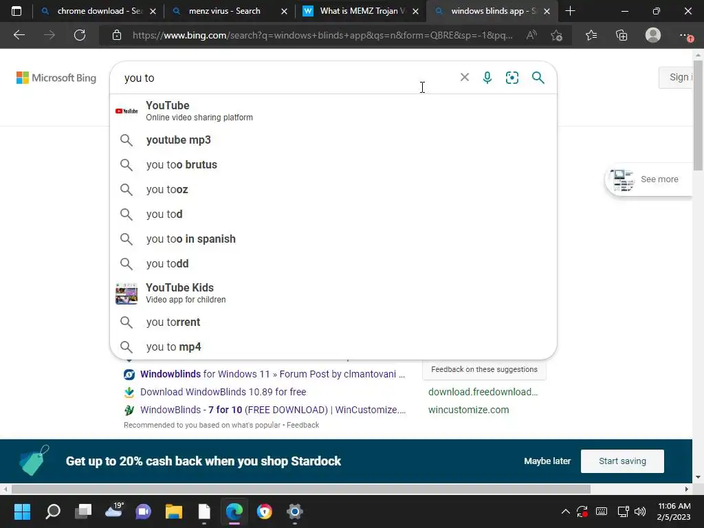Select 'you tod' suggestion
Screen dimensions: 704x528
point(333,214)
